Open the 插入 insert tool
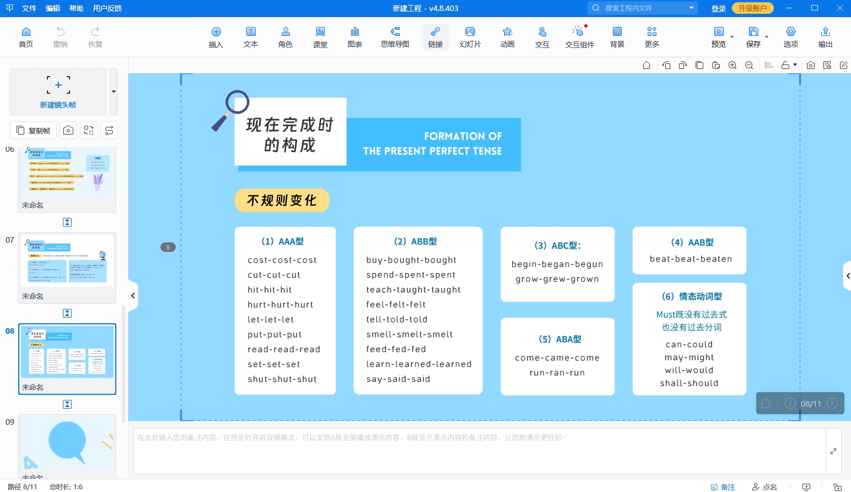 point(216,37)
